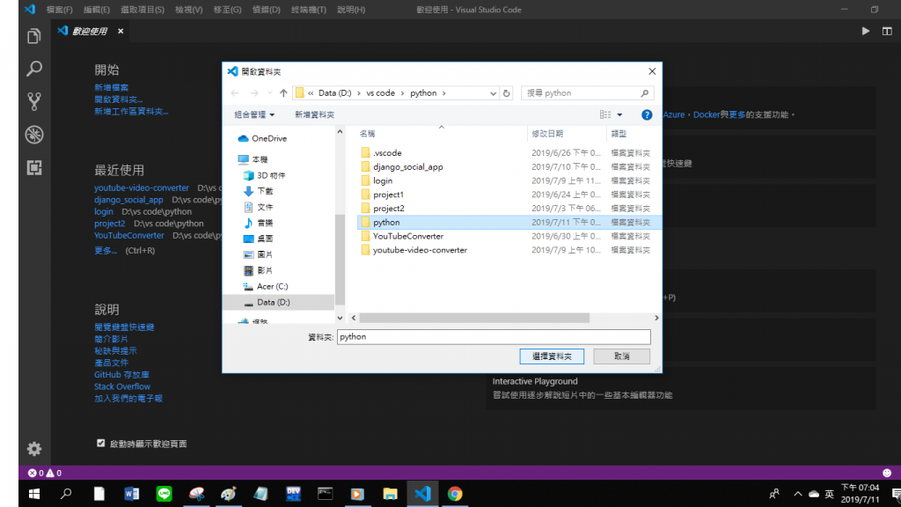Click the Back arrow in folder dialog
Viewport: 901px width, 507px height.
click(235, 93)
